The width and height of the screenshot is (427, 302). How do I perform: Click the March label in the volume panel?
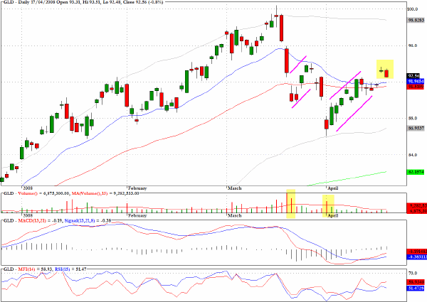tap(234, 215)
